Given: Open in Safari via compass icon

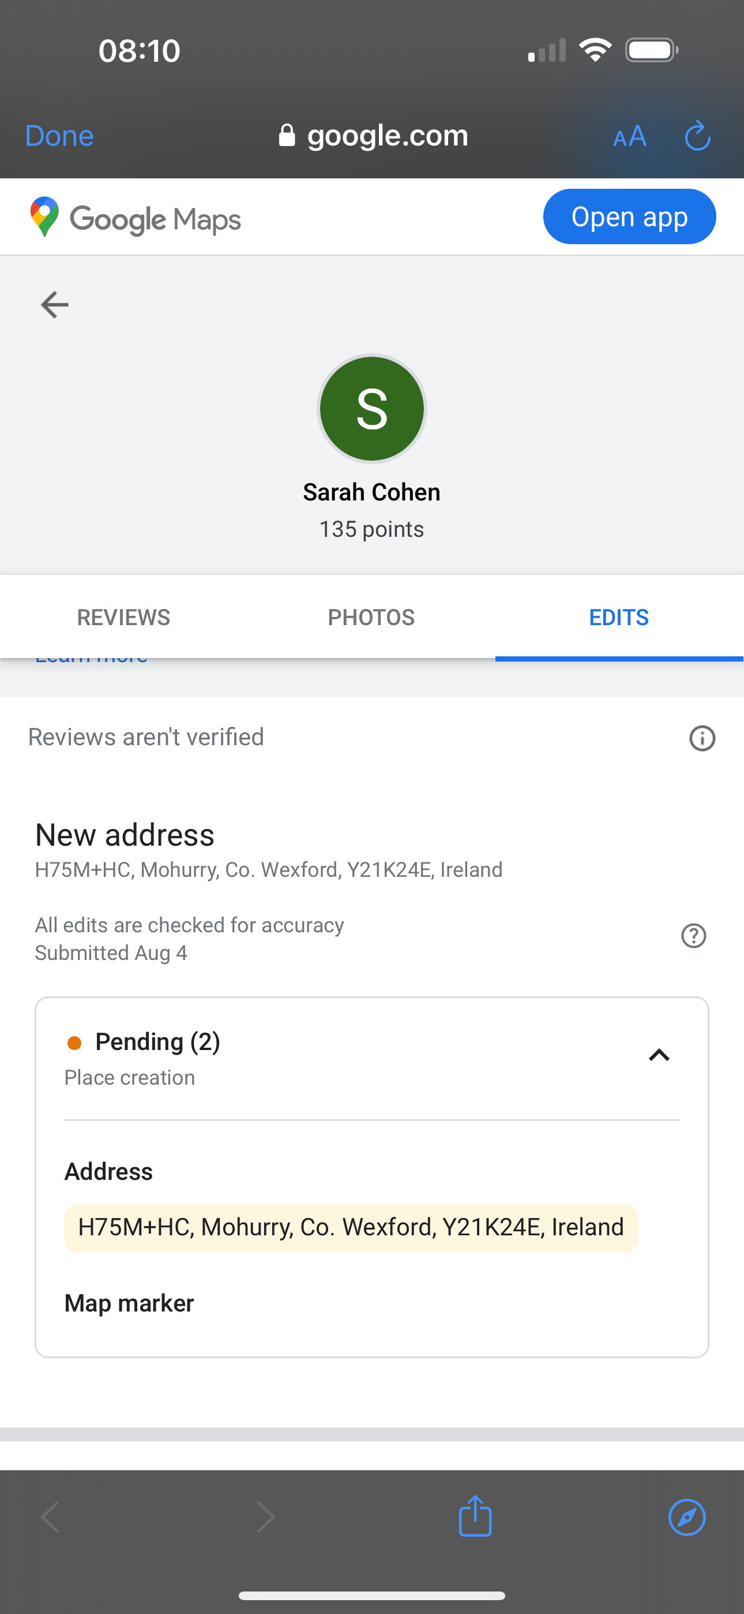Looking at the screenshot, I should click(687, 1517).
